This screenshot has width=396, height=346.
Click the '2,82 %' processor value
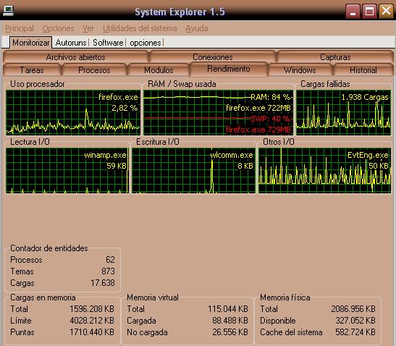pyautogui.click(x=125, y=108)
